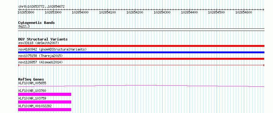
Task: Open the KLF10|NM_001032282 transcript label
Action: click(35, 106)
